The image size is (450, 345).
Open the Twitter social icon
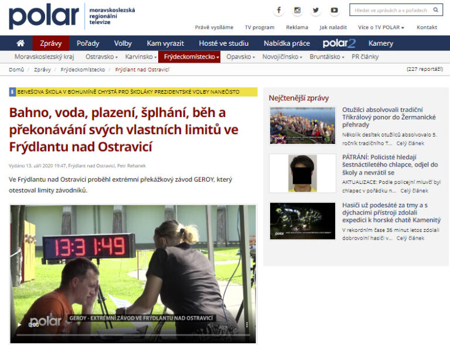[x=316, y=11]
